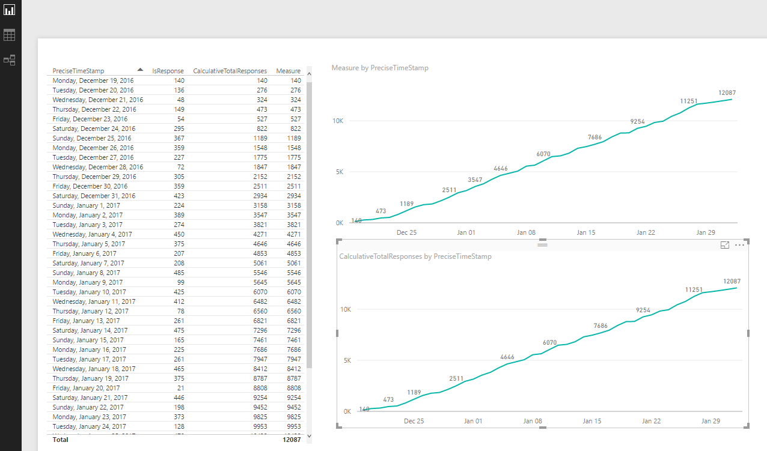Select row 'Sunday, January 1, 2017'
The height and width of the screenshot is (451, 767).
177,205
